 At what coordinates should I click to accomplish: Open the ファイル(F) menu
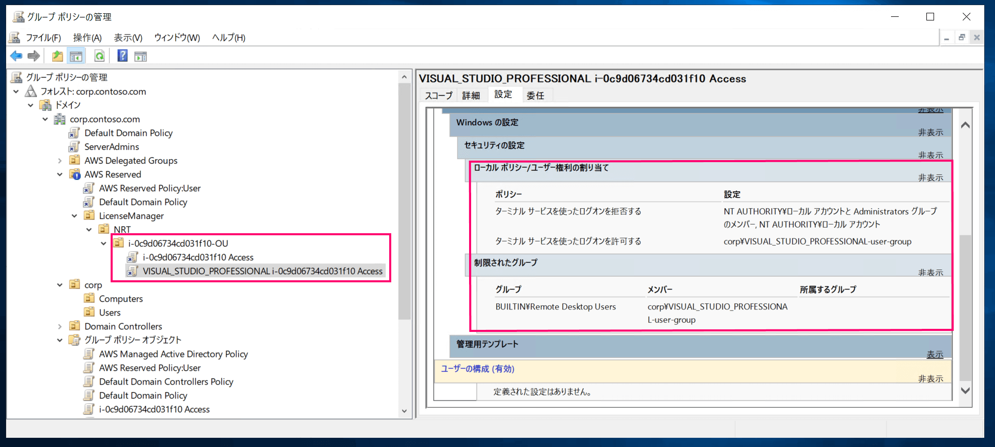point(44,38)
